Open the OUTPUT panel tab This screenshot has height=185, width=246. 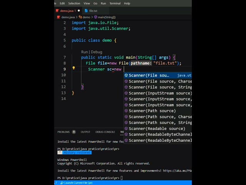85,132
